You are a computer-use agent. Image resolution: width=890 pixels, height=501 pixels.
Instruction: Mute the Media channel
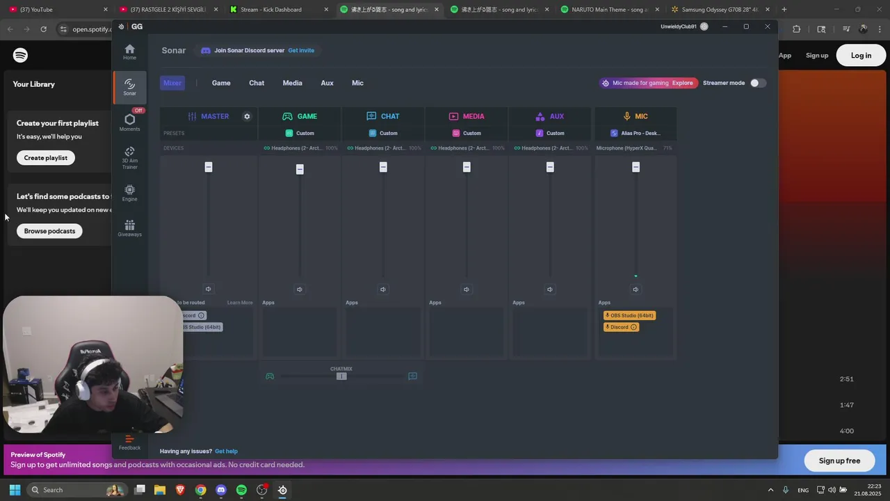click(x=467, y=289)
